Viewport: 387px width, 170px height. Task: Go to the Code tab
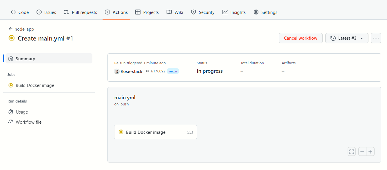coord(20,12)
